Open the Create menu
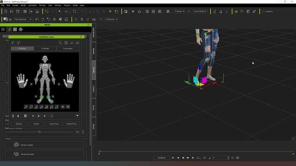The image size is (296, 166). [15, 5]
